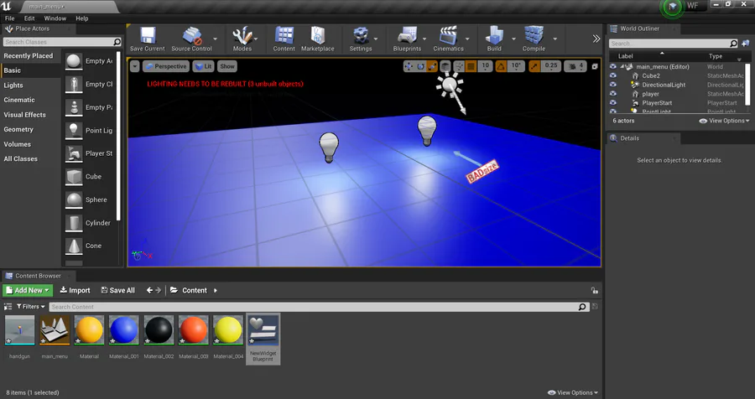The width and height of the screenshot is (755, 399).
Task: Click the green Add New button
Action: [x=28, y=290]
